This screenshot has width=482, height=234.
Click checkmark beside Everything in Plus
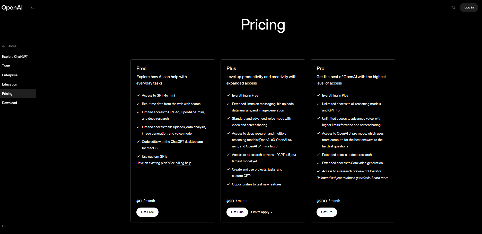[318, 95]
